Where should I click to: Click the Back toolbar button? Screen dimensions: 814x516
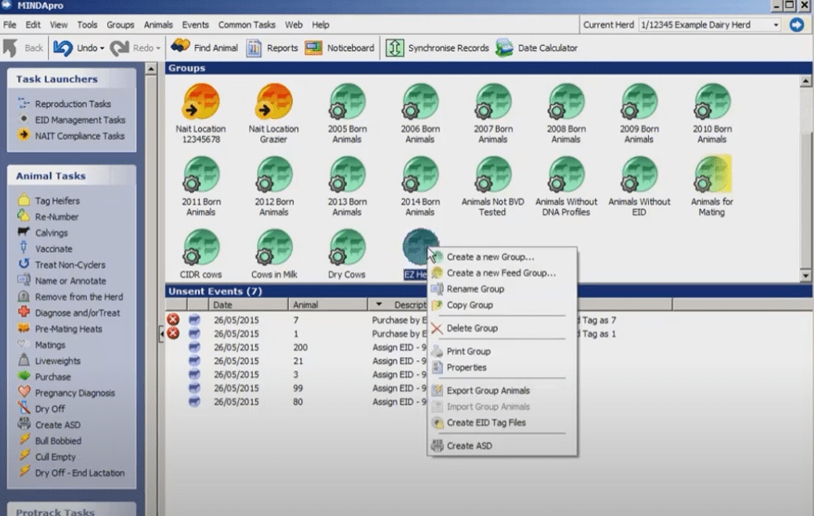pyautogui.click(x=24, y=48)
